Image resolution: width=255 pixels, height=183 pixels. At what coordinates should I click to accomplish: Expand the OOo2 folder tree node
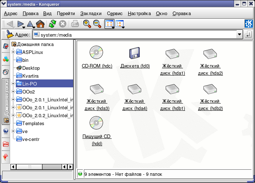[13, 92]
